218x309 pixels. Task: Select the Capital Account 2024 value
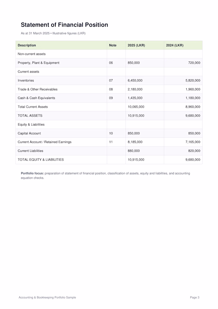tap(194, 133)
